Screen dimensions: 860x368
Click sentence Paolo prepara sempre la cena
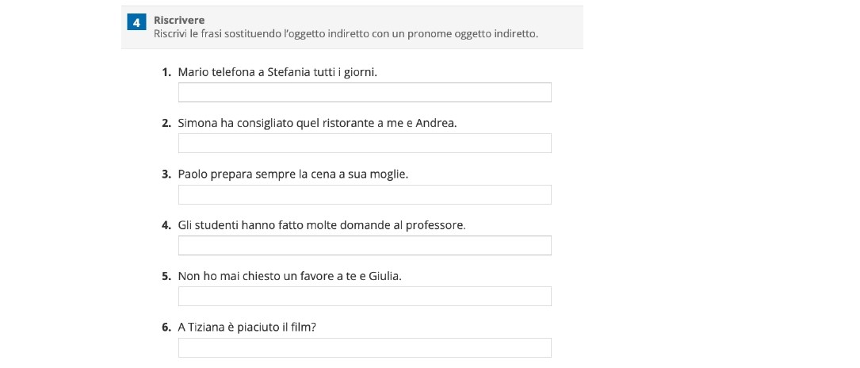tap(293, 174)
